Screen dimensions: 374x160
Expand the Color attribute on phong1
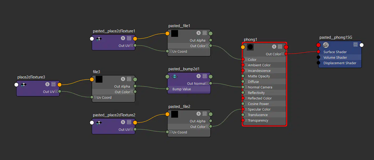tap(246, 59)
